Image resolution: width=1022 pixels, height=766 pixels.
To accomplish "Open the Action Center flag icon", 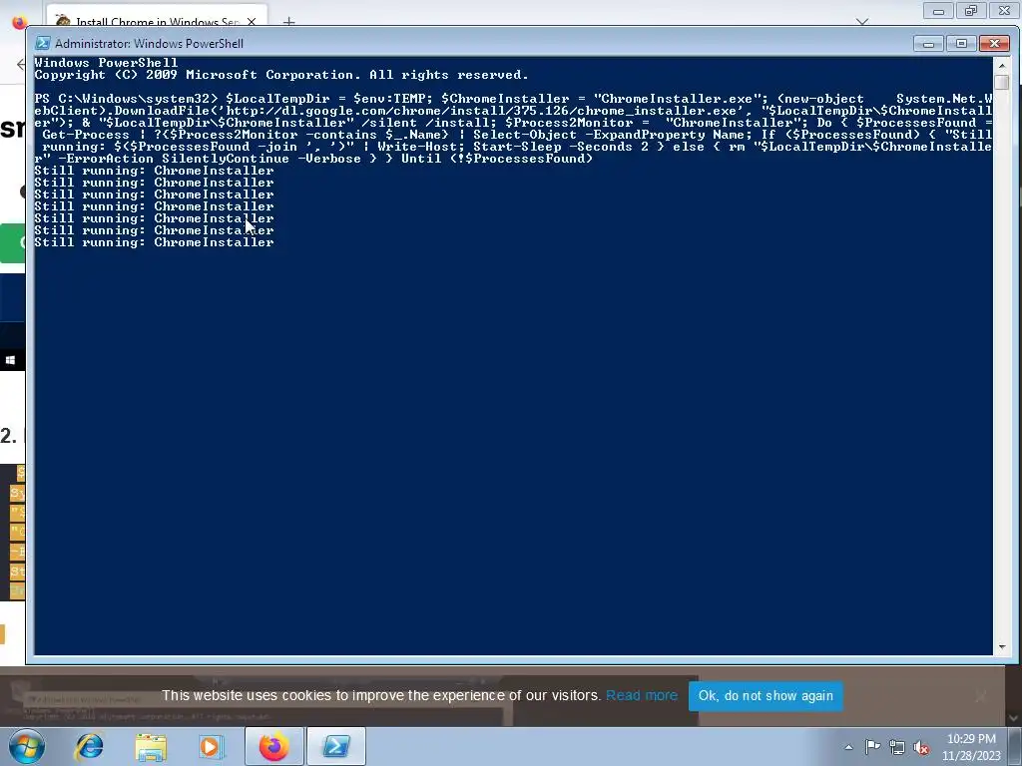I will pyautogui.click(x=872, y=746).
